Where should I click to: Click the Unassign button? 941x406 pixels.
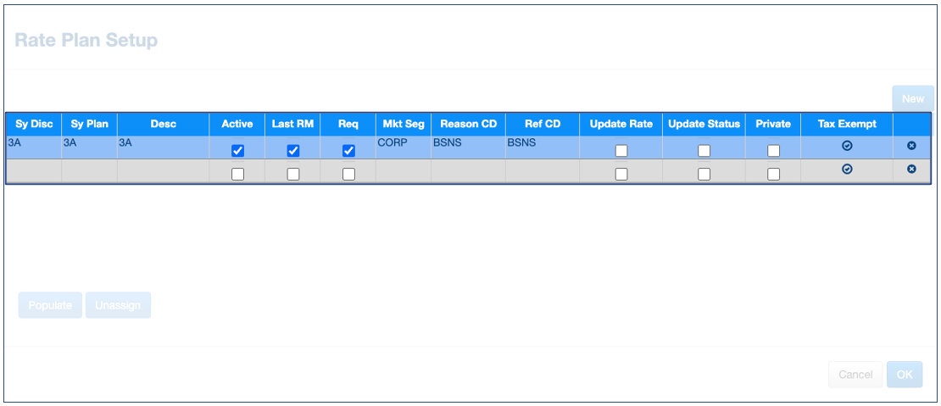pyautogui.click(x=118, y=305)
